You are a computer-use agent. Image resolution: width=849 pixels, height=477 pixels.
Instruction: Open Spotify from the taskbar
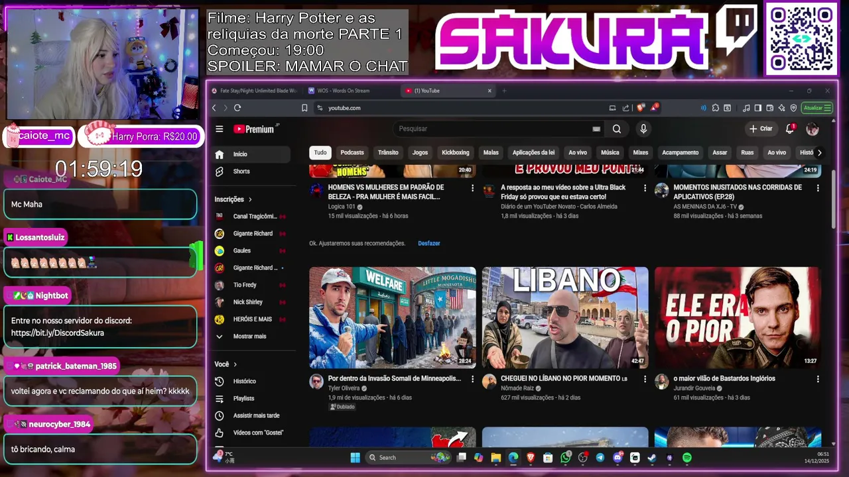coord(686,458)
